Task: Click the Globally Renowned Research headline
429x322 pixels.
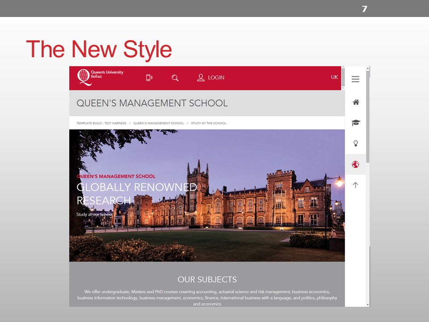Action: (x=137, y=194)
